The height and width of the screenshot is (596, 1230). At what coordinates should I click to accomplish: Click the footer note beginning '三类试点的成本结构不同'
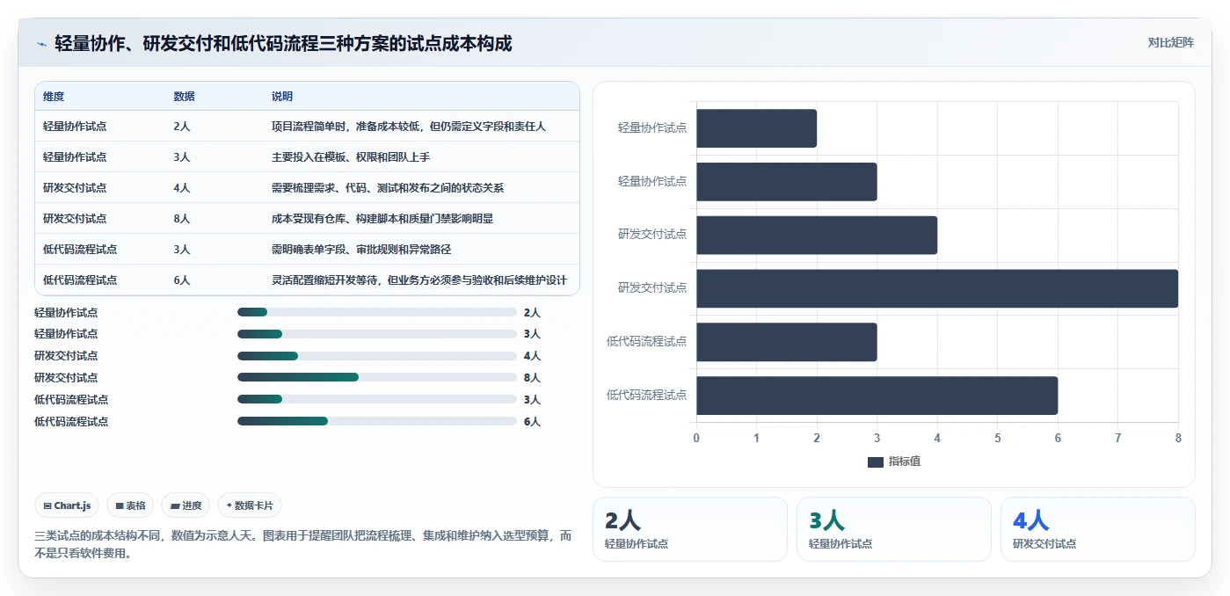[x=303, y=545]
